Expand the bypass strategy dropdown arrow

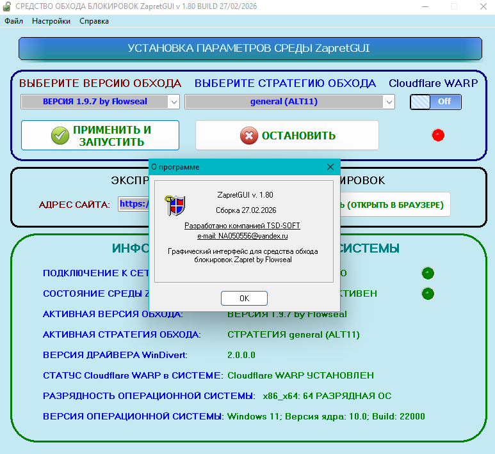[389, 102]
